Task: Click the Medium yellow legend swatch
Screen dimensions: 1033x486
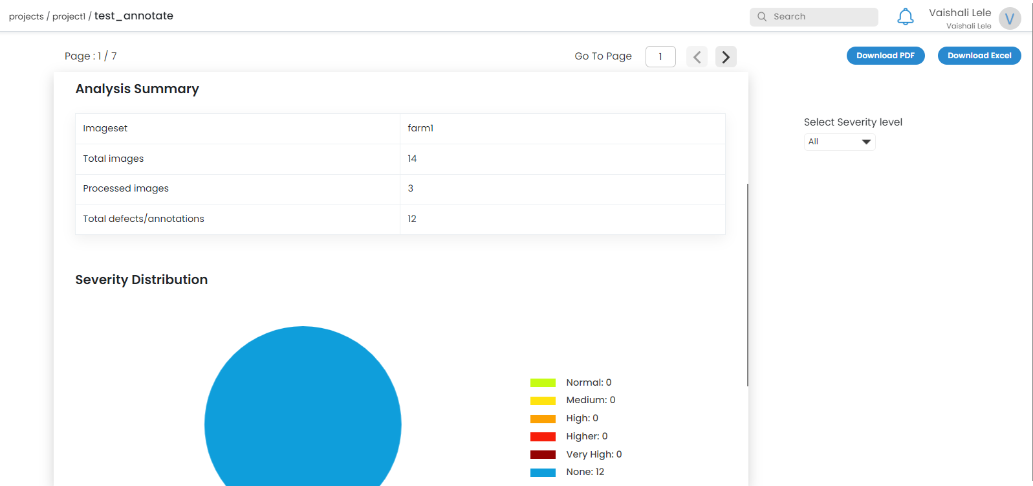Action: (543, 401)
